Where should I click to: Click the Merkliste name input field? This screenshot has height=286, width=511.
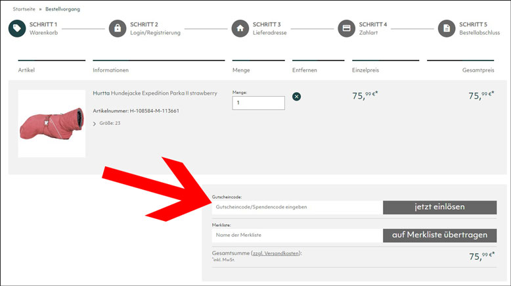tap(296, 235)
